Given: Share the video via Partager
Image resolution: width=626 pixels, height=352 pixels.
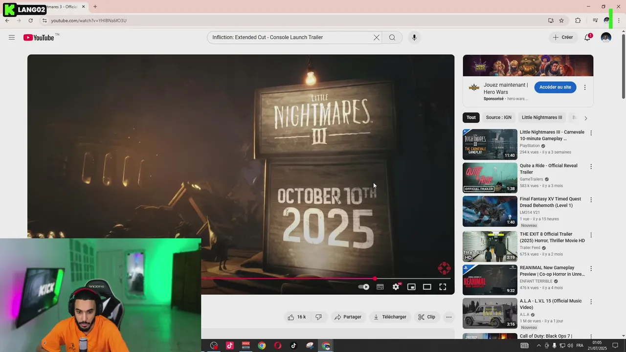Looking at the screenshot, I should [348, 317].
